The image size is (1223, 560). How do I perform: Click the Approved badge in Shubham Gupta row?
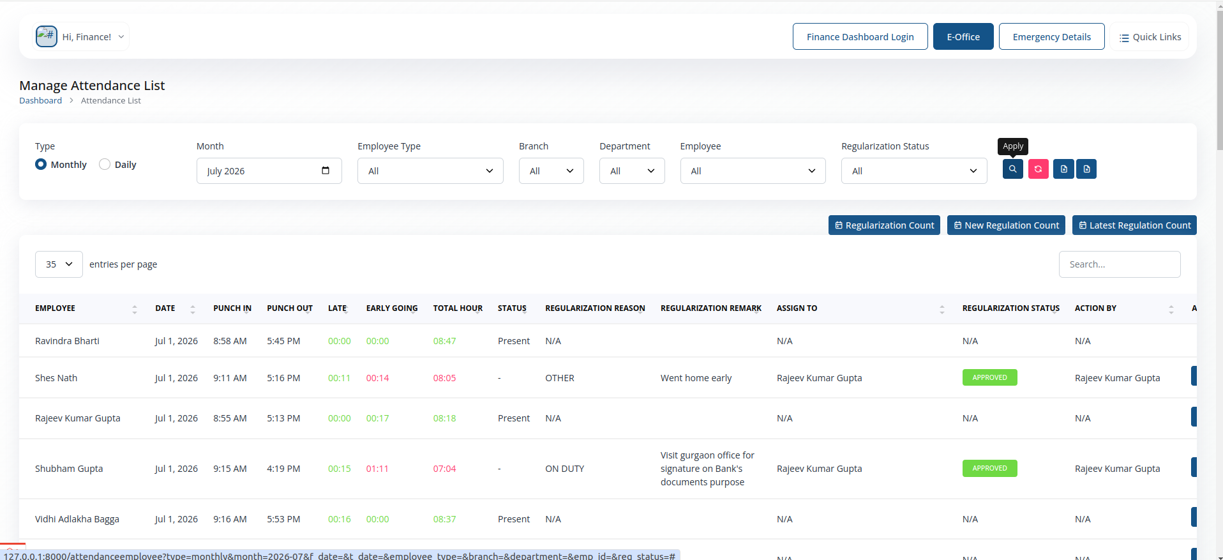tap(990, 468)
